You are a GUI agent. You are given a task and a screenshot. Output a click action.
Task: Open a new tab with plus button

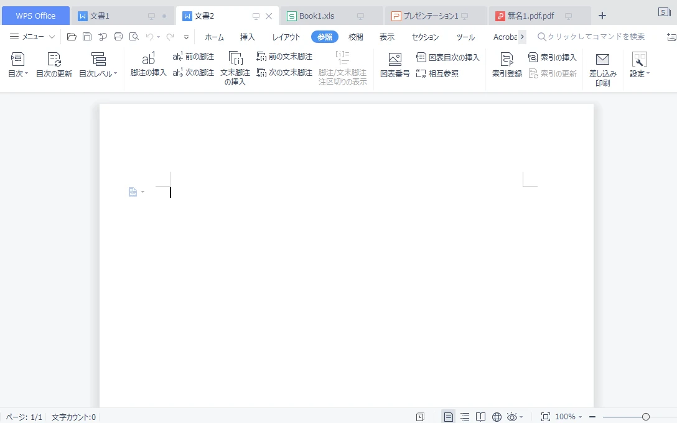[602, 16]
